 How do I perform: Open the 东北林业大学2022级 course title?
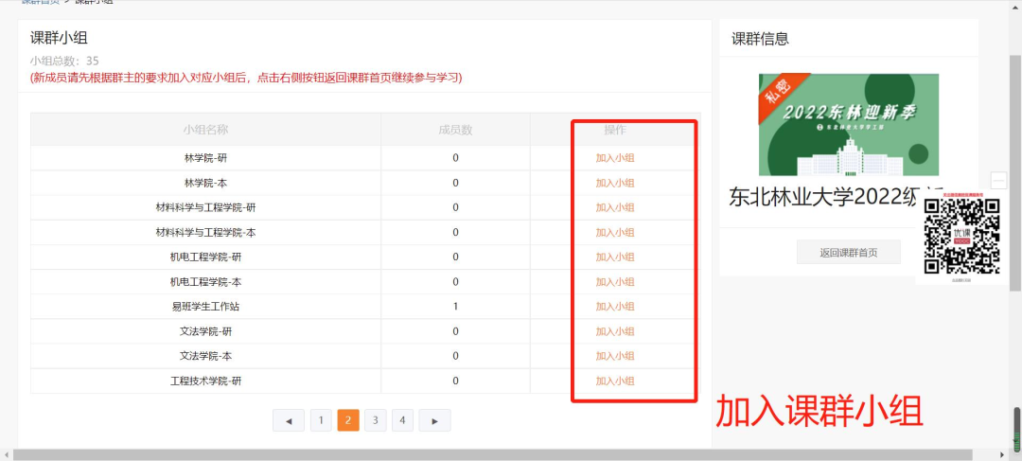821,197
